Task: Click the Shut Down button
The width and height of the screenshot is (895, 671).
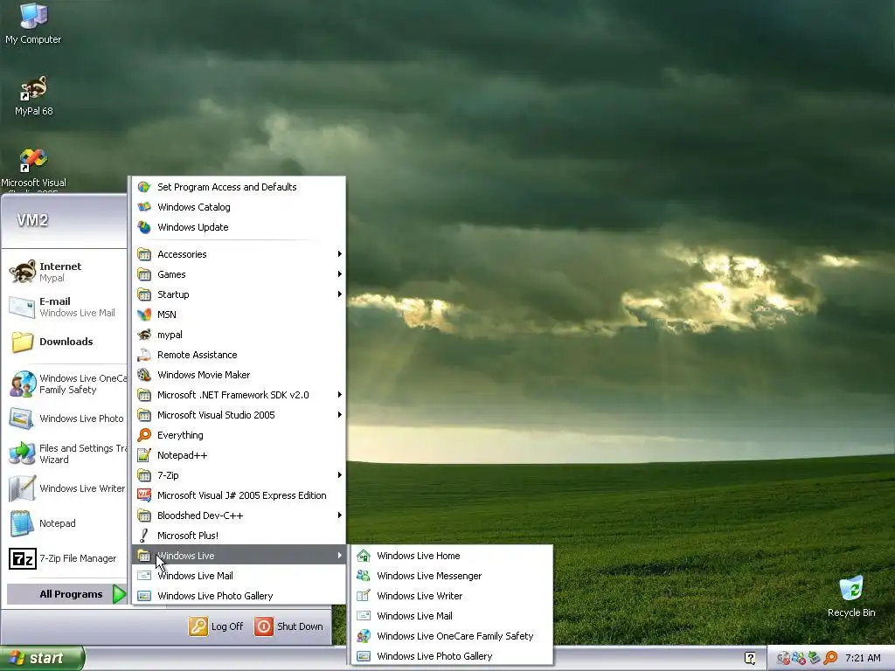Action: click(288, 626)
